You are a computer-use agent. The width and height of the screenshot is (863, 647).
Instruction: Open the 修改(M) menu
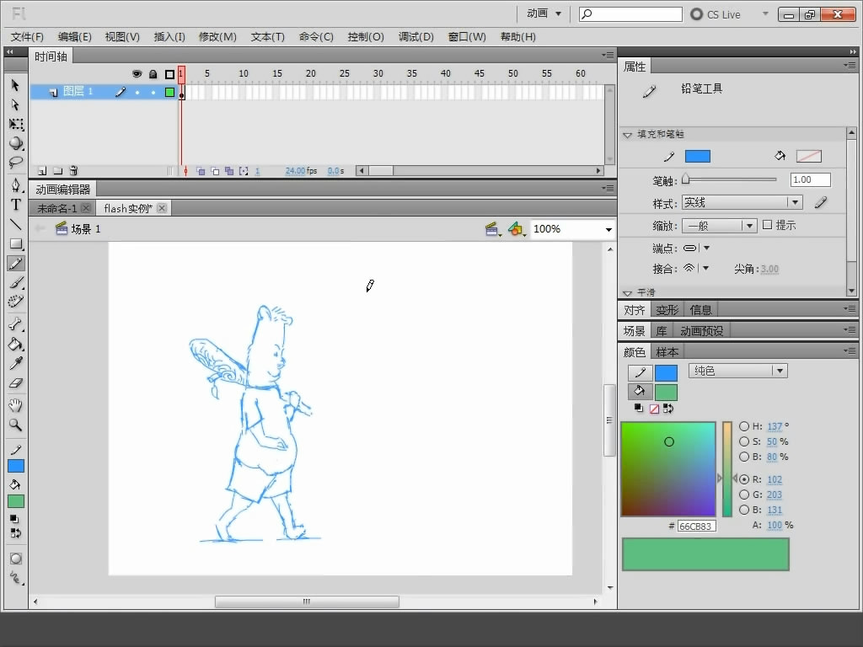click(x=217, y=37)
